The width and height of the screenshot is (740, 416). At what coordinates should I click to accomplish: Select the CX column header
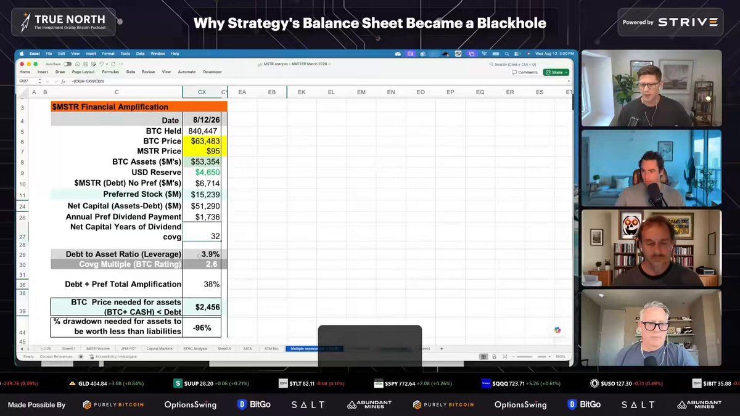202,92
